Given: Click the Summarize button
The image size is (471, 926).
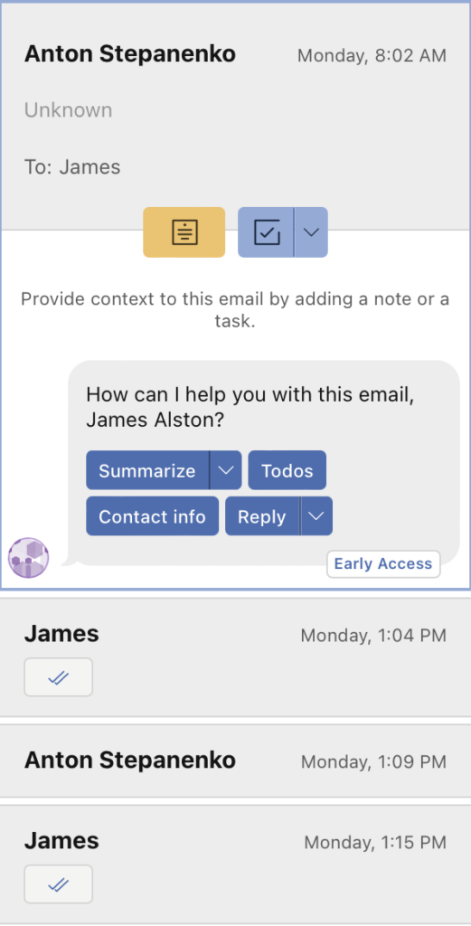Looking at the screenshot, I should pos(147,470).
